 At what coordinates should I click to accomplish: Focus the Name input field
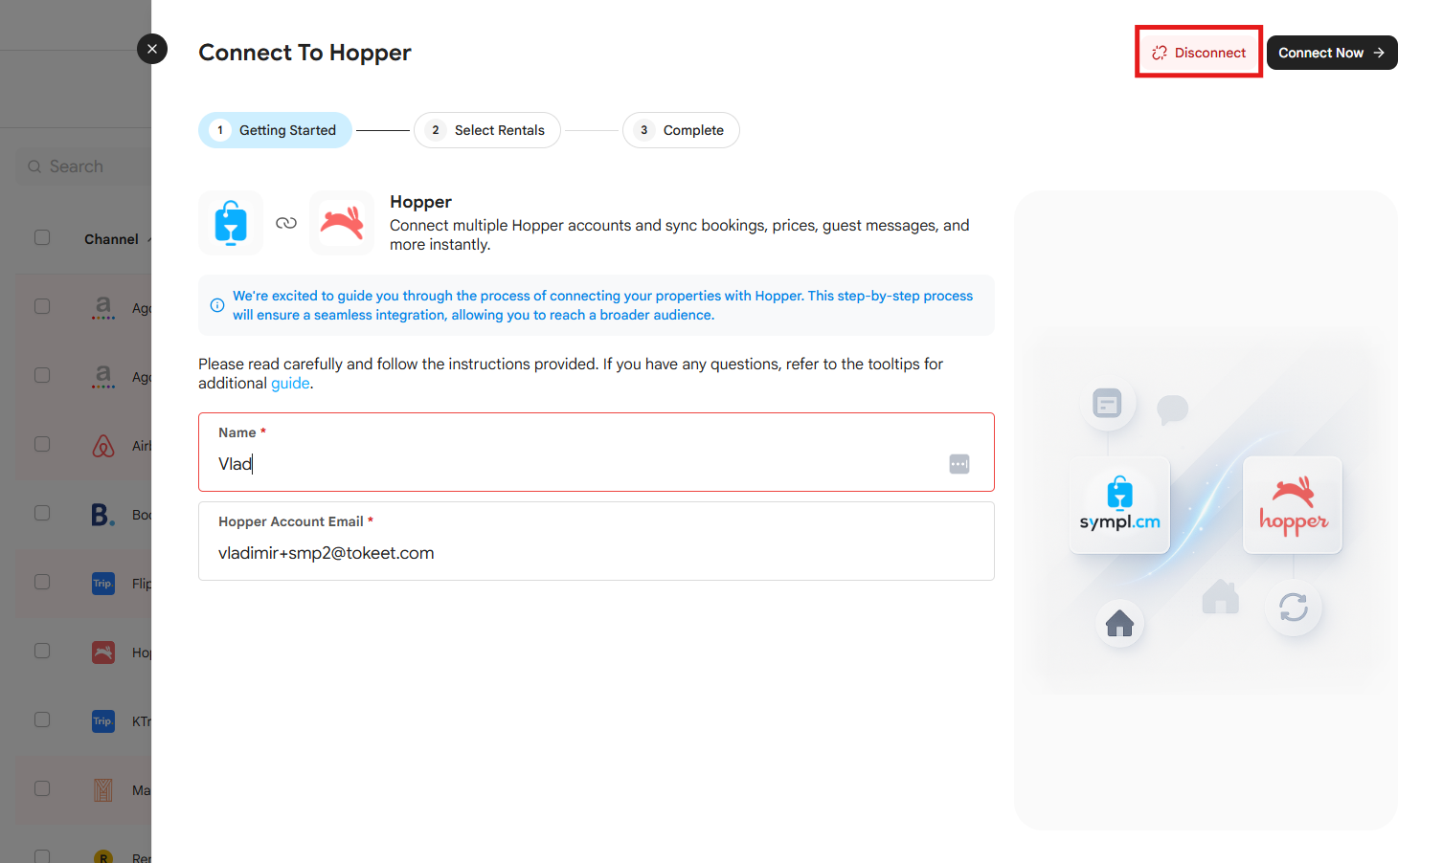597,452
